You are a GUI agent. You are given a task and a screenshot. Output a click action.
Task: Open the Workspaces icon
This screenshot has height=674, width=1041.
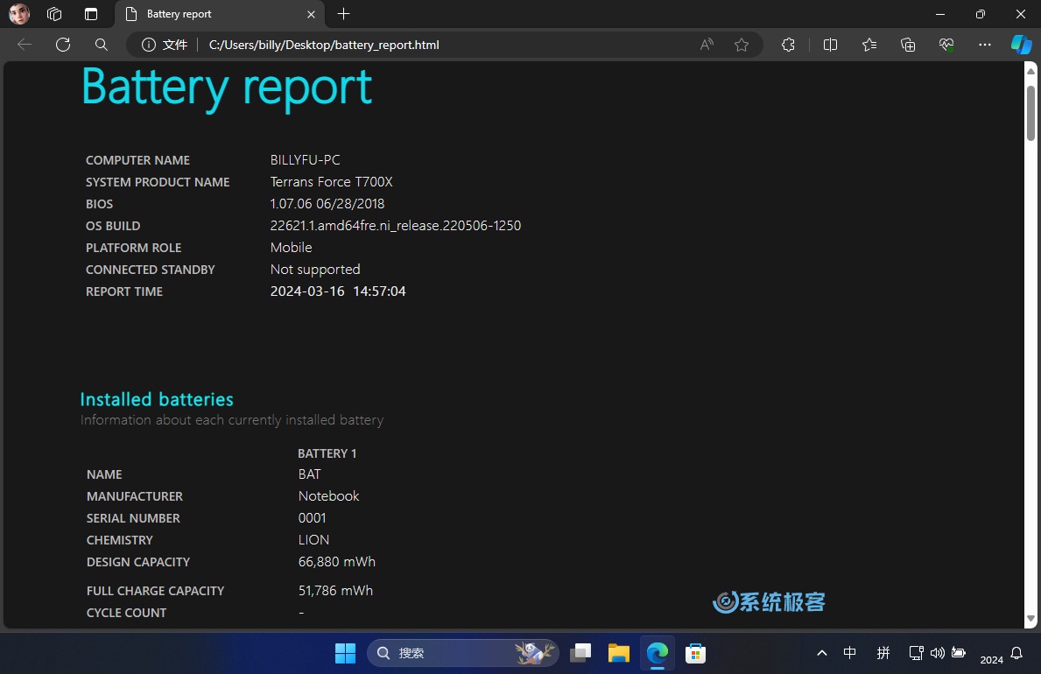tap(54, 14)
